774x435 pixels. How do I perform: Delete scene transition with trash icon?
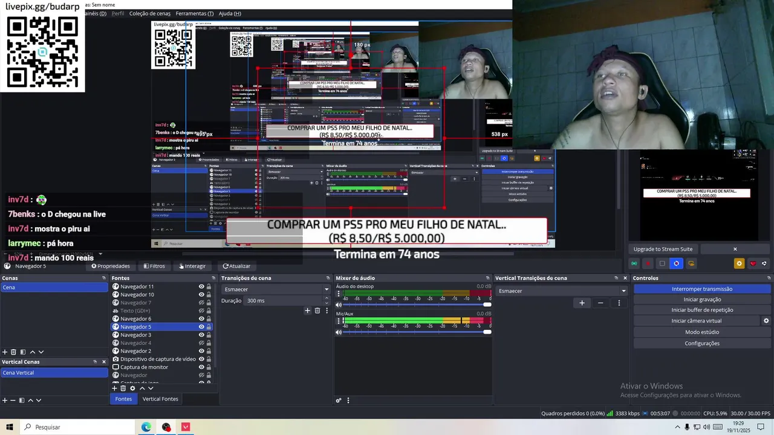click(317, 311)
